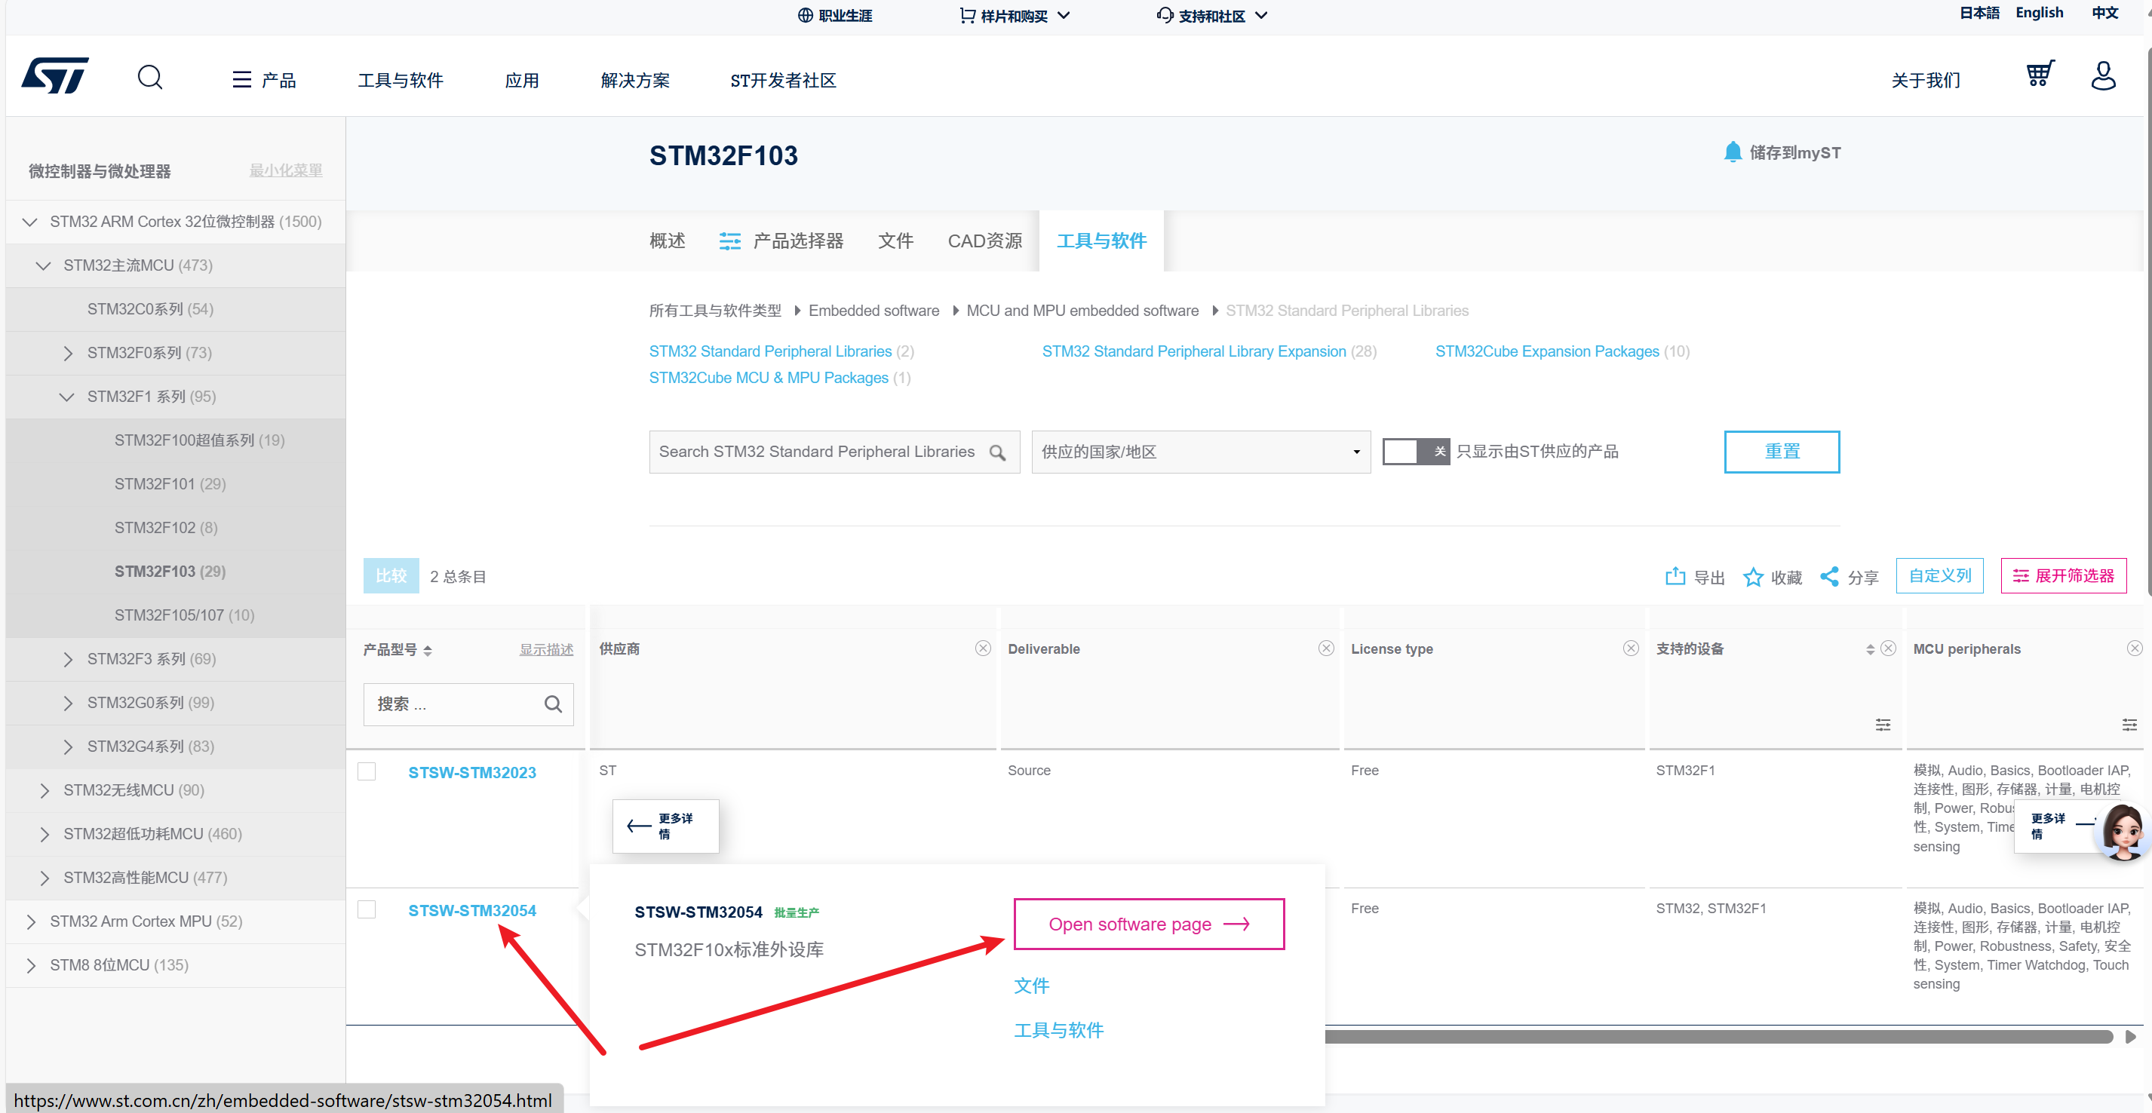Viewport: 2152px width, 1113px height.
Task: Collapse STM32 ARM Cortex 32位微控制器 tree node
Action: coord(30,221)
